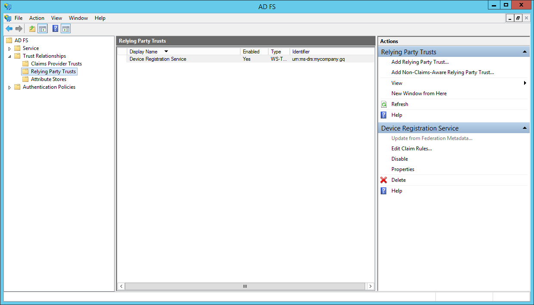
Task: Click the Refresh icon in Actions pane
Action: click(x=384, y=104)
